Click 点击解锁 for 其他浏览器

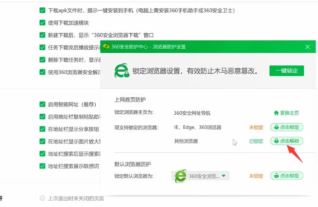pos(287,141)
